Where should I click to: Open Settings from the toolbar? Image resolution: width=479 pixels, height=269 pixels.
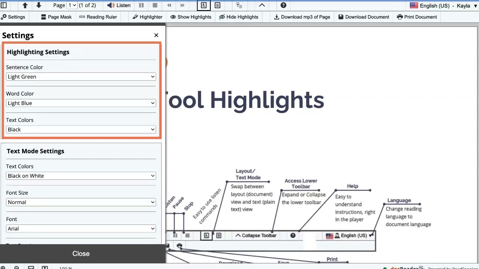[13, 17]
